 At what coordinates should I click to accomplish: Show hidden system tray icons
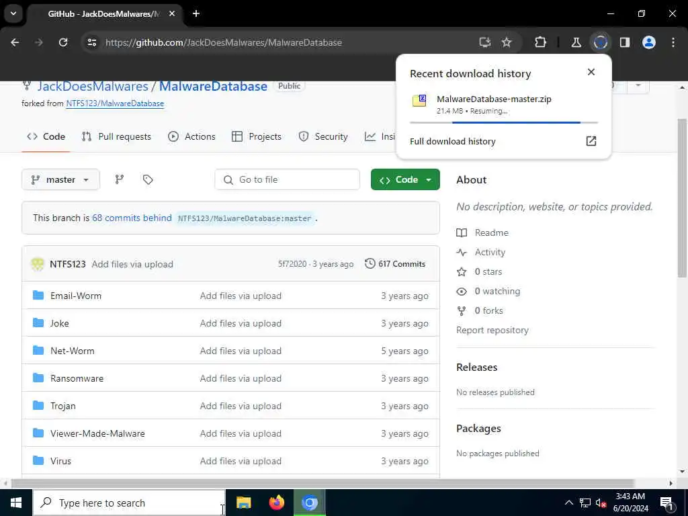(x=568, y=503)
